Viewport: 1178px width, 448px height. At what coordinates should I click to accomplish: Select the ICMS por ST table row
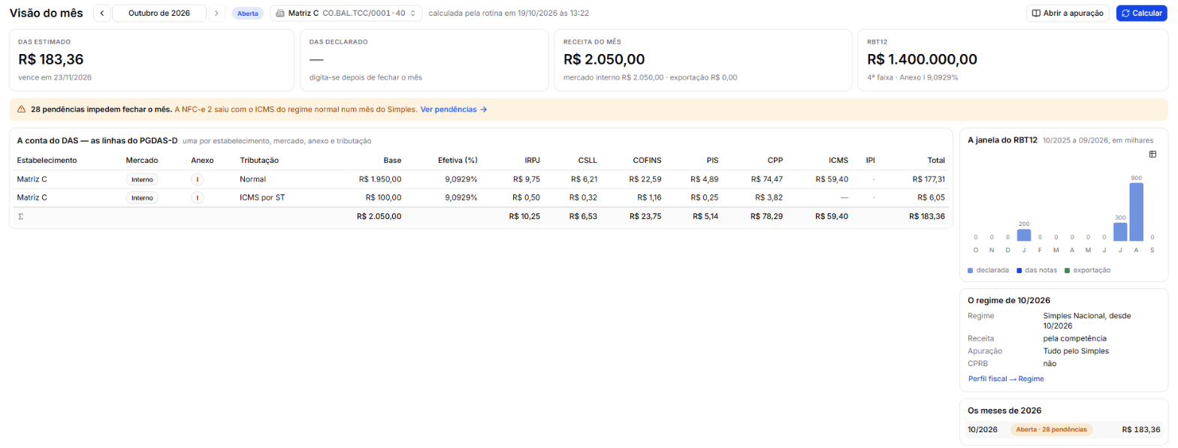tap(481, 197)
